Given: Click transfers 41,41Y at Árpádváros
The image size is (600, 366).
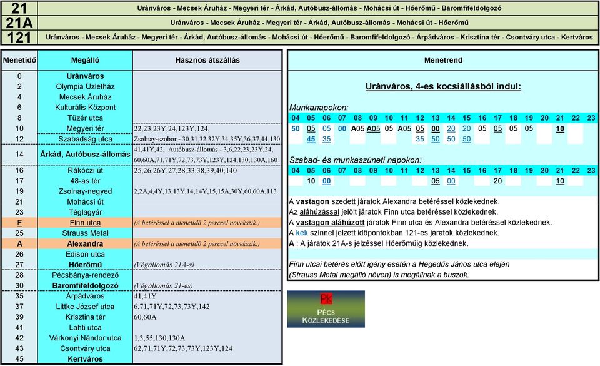Looking at the screenshot, I should tap(145, 296).
